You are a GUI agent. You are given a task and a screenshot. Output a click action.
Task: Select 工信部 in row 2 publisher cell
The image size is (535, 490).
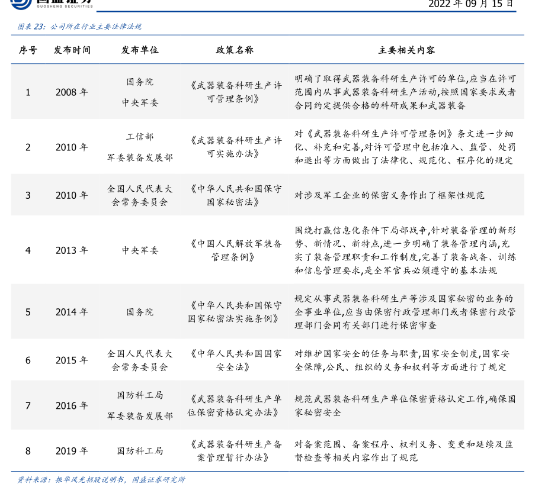(140, 137)
